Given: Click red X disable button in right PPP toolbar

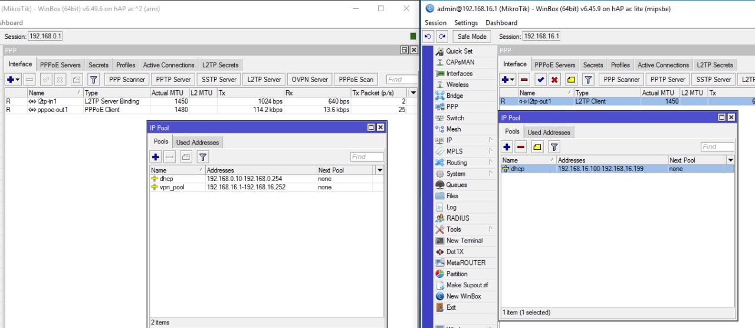Looking at the screenshot, I should pos(554,80).
